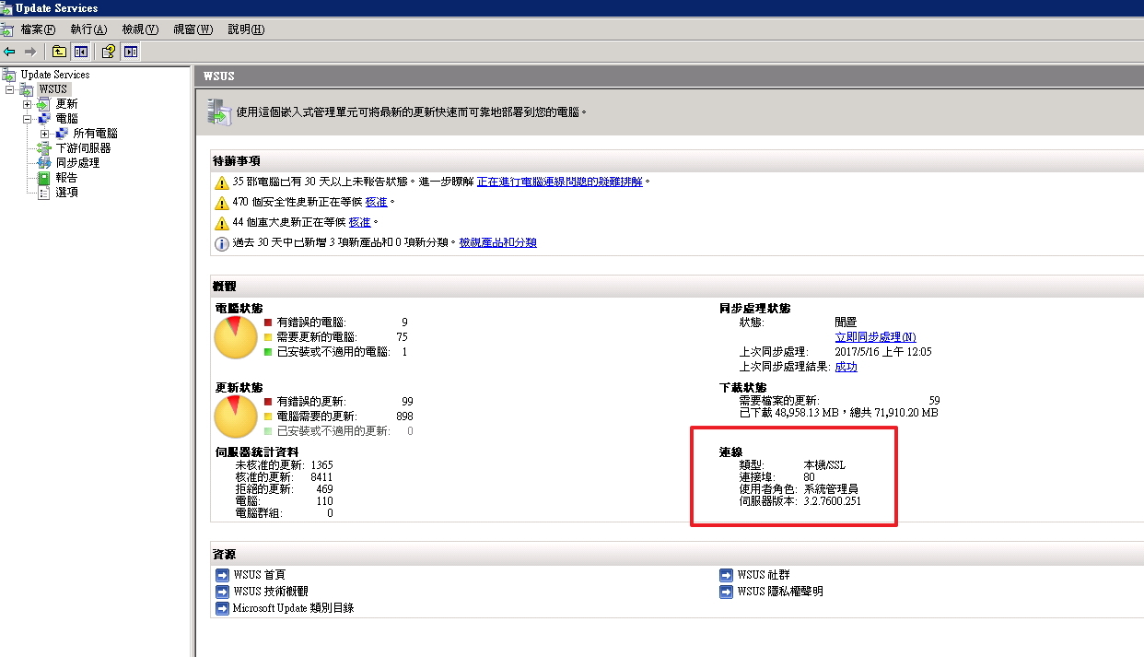The width and height of the screenshot is (1144, 657).
Task: Click arrow icon next to WSUS 隱私權聲明
Action: pyautogui.click(x=726, y=592)
